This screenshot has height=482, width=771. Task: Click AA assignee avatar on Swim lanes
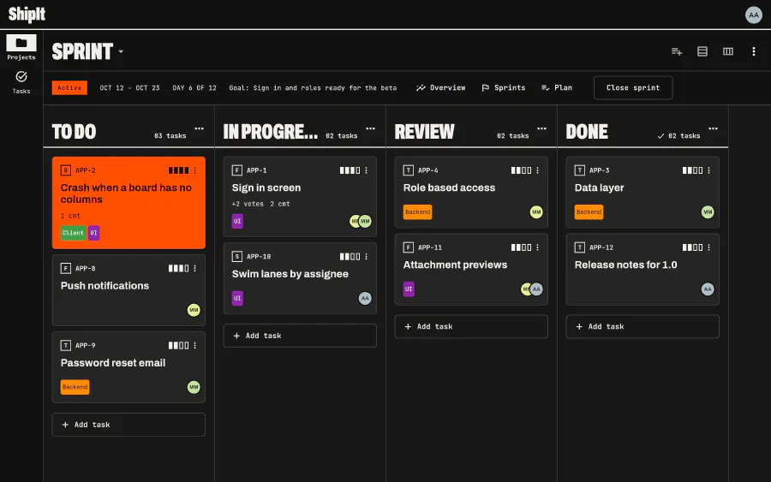pos(365,298)
